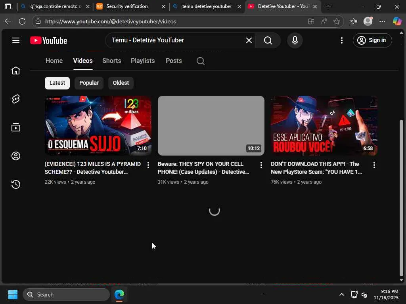The height and width of the screenshot is (304, 406).
Task: Open Microsoft Edge from the taskbar
Action: point(119,294)
